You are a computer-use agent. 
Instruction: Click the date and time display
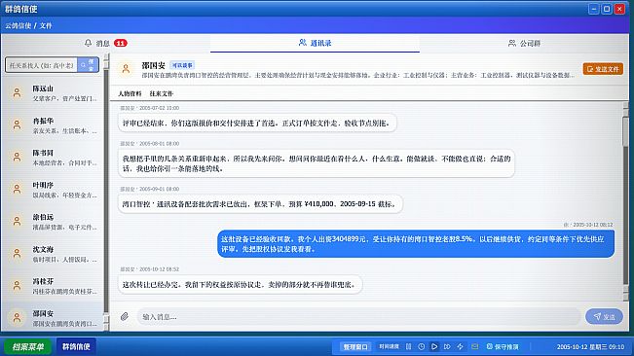[590, 346]
